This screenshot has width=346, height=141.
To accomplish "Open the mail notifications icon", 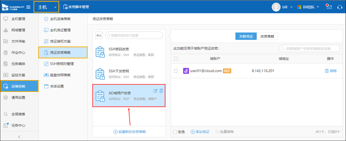I will (329, 7).
